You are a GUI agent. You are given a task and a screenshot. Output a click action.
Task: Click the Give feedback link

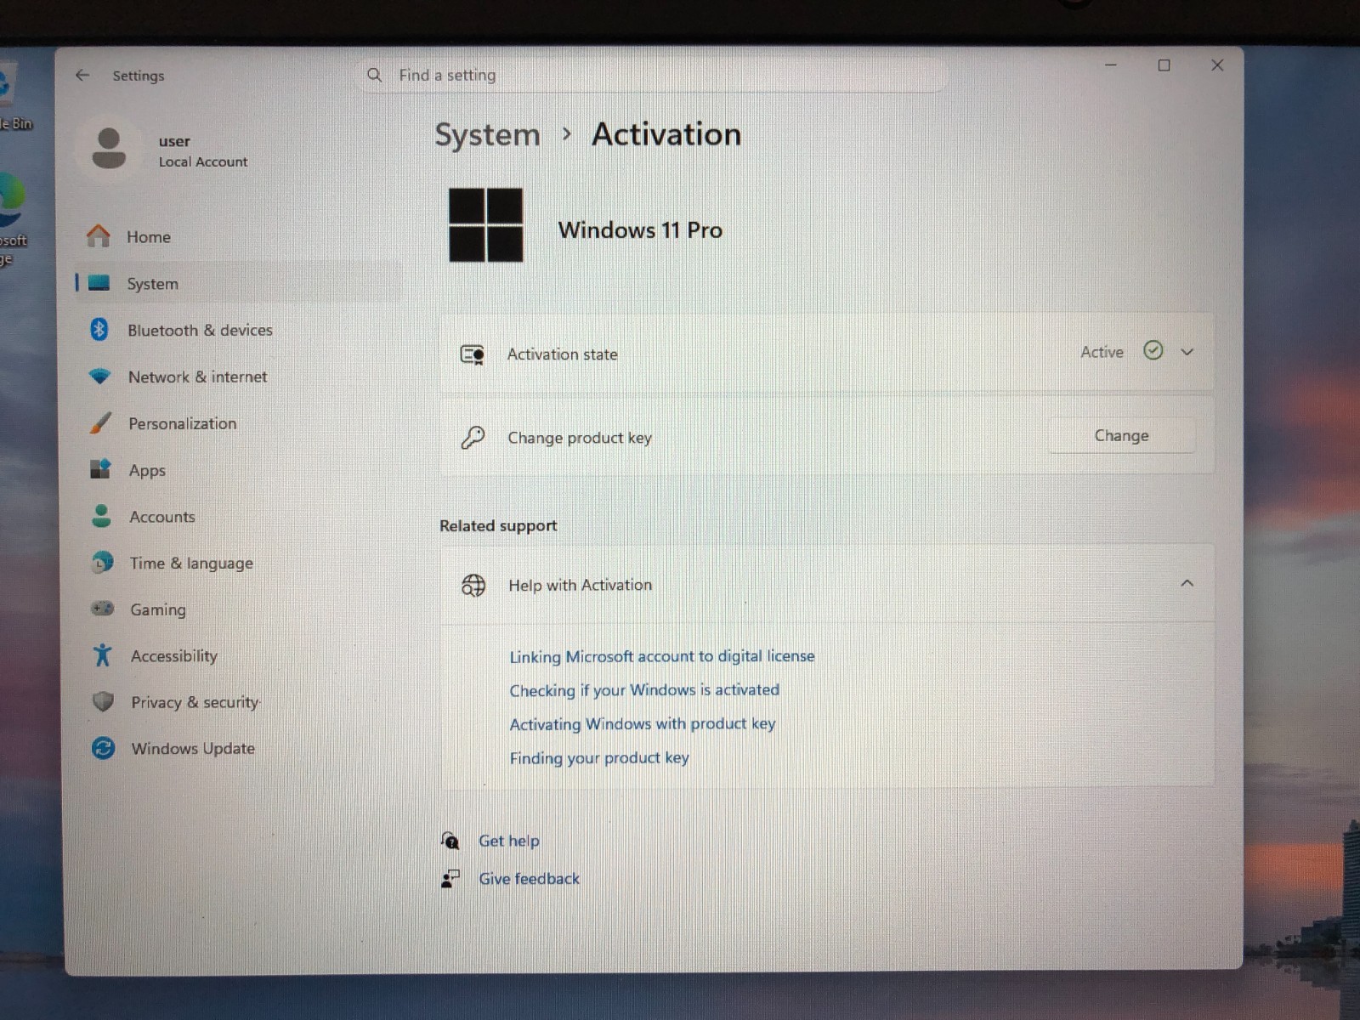(529, 878)
